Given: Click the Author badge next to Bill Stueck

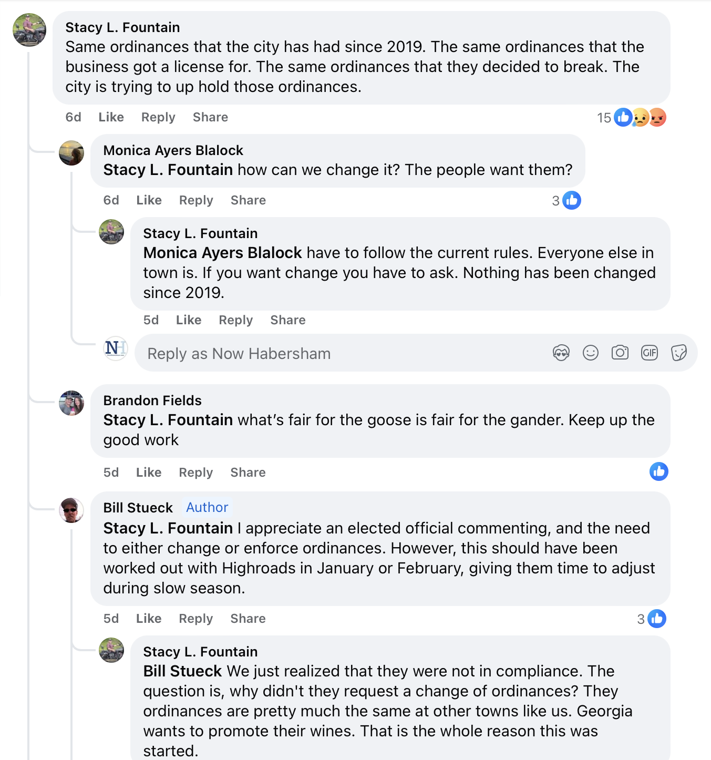Looking at the screenshot, I should click(x=207, y=507).
